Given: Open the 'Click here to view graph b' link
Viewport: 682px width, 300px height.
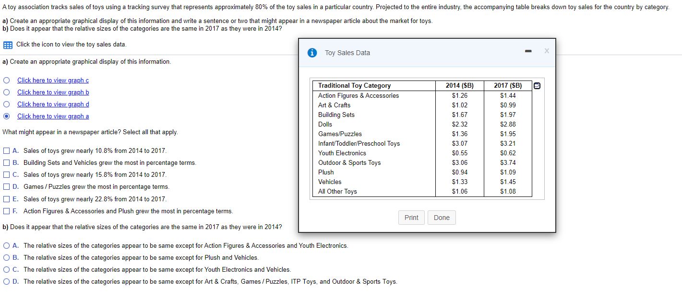Looking at the screenshot, I should pos(53,92).
